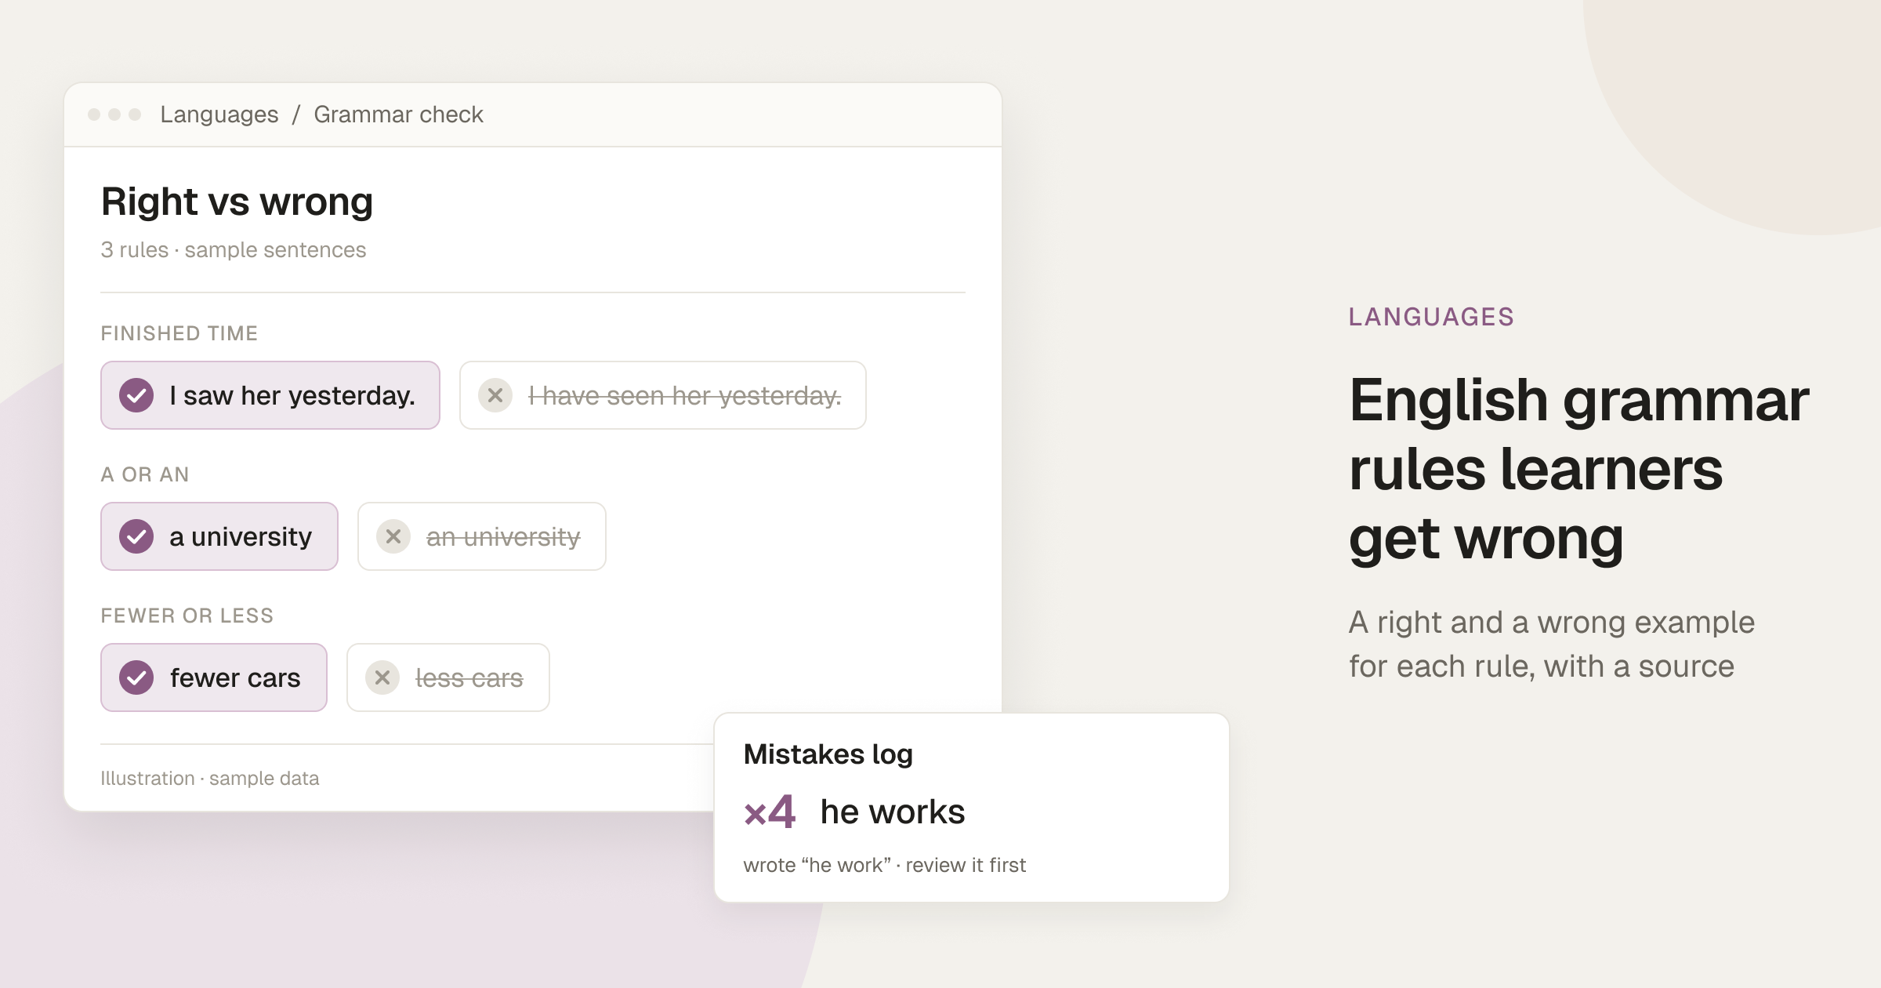Select the 'a university' correct chip
This screenshot has height=988, width=1881.
click(219, 536)
